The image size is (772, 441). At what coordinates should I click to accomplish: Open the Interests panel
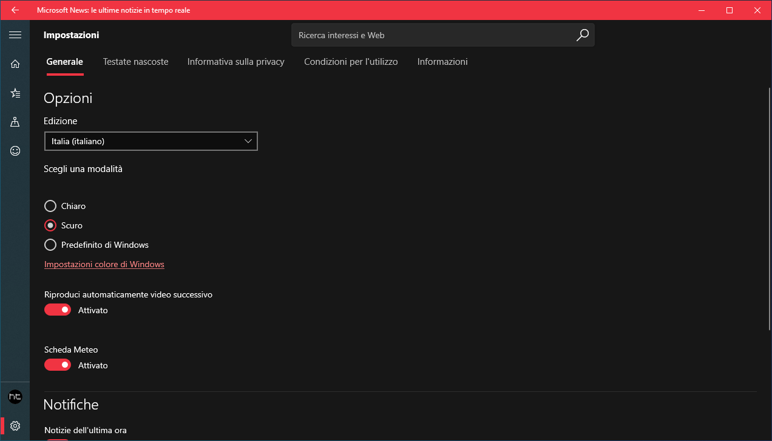point(15,93)
